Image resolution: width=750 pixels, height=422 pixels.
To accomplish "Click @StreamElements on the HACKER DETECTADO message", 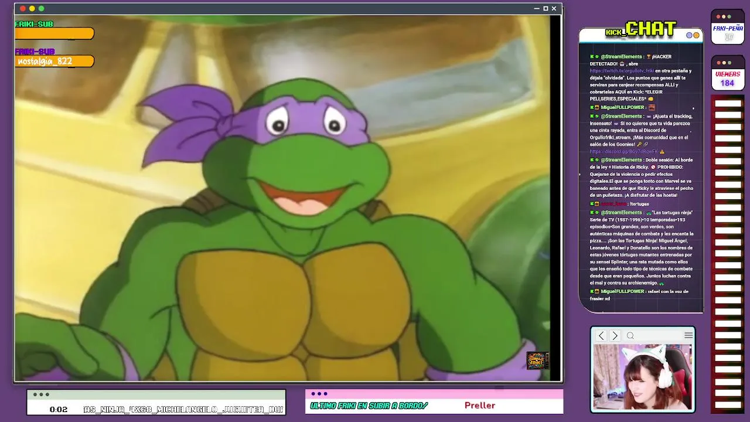I will [x=621, y=57].
